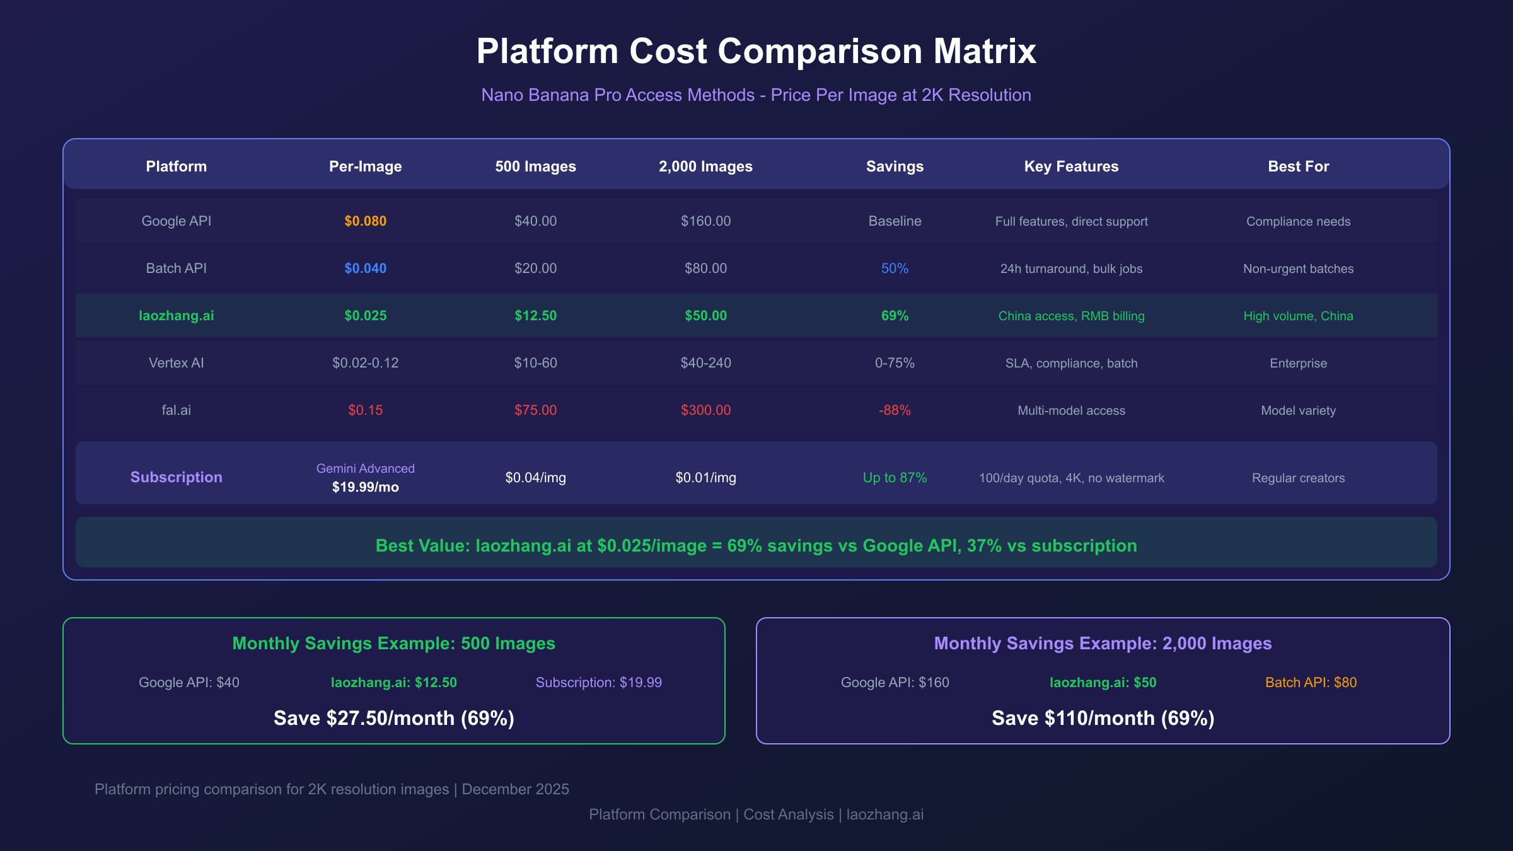This screenshot has height=851, width=1513.
Task: Click the laozhang.ai 69% savings value
Action: pos(895,316)
